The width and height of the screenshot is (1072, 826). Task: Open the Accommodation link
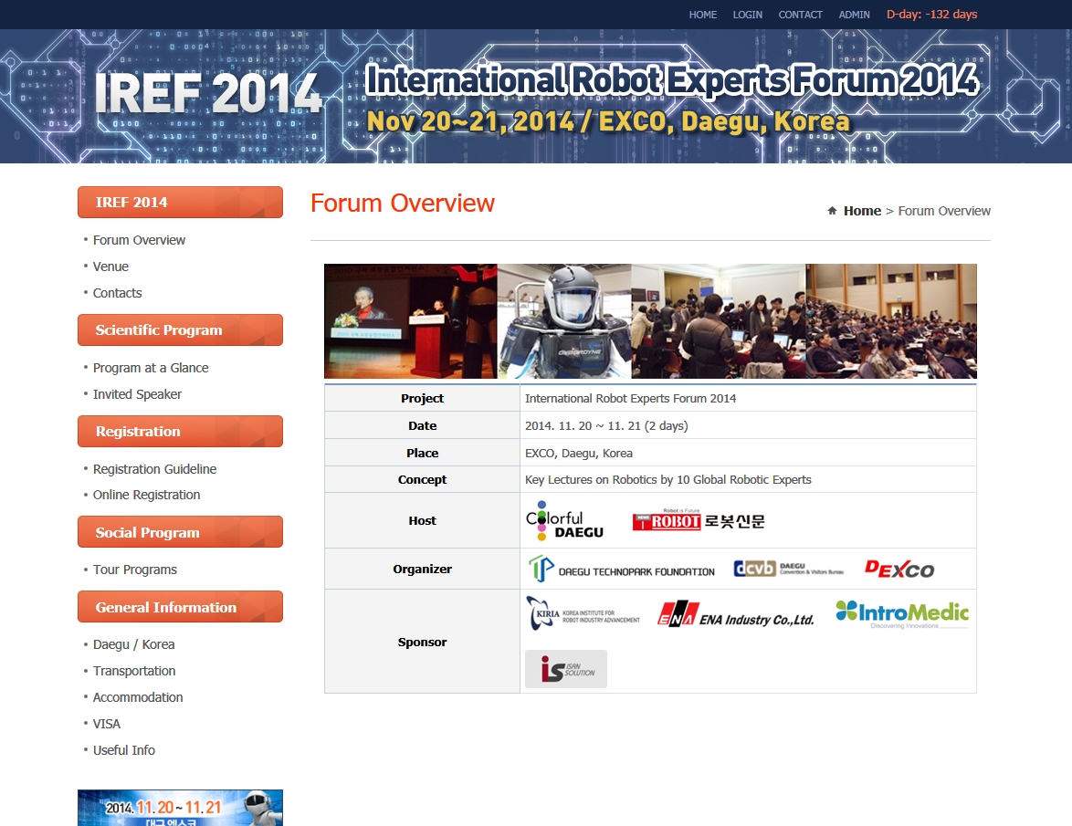(138, 697)
